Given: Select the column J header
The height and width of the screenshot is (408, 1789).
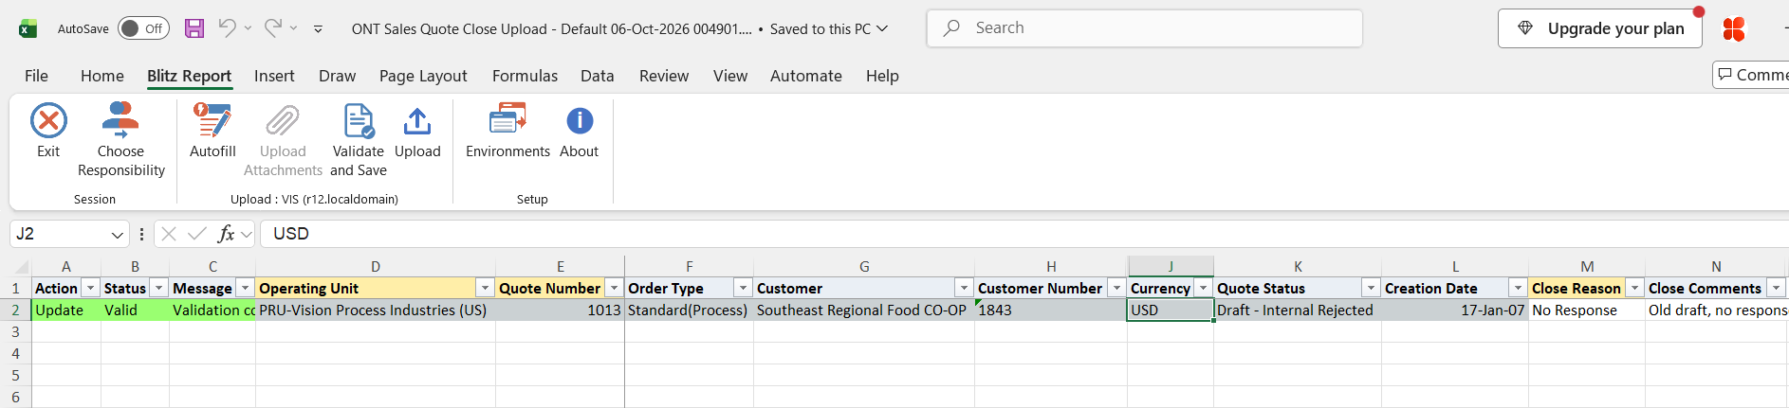Looking at the screenshot, I should (1171, 266).
